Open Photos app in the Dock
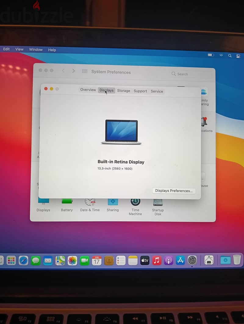The height and width of the screenshot is (324, 244). pos(72,261)
